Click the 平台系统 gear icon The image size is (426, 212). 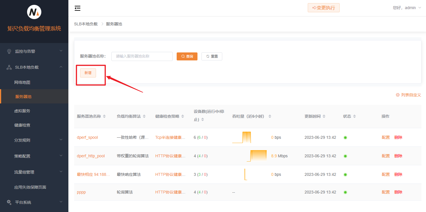[x=9, y=202]
